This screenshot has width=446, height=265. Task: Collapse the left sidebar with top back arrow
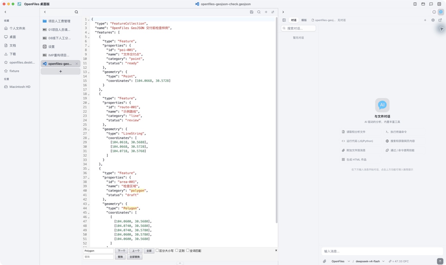point(6,12)
